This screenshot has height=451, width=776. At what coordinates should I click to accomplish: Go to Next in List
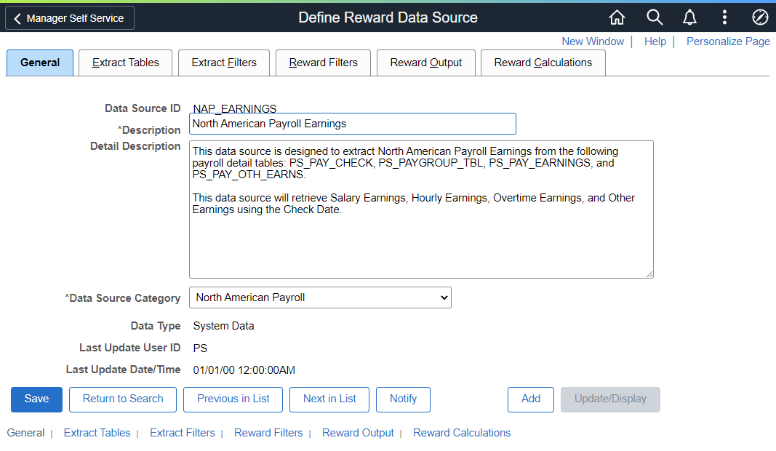click(x=329, y=399)
